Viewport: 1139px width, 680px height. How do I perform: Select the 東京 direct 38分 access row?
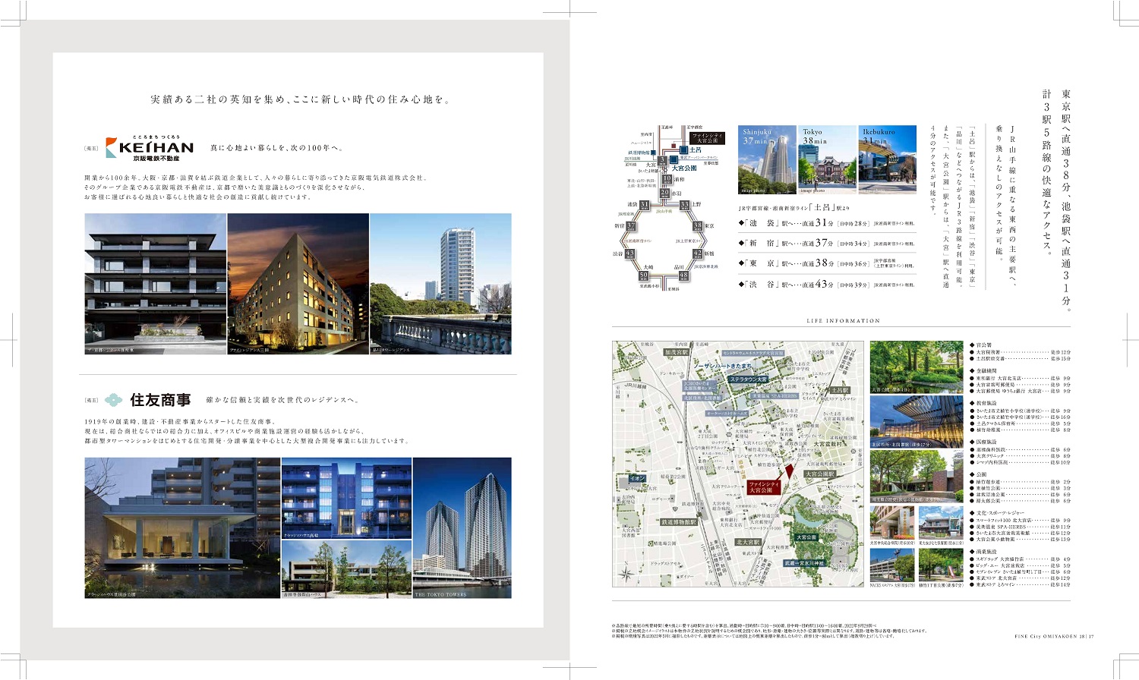pyautogui.click(x=827, y=263)
